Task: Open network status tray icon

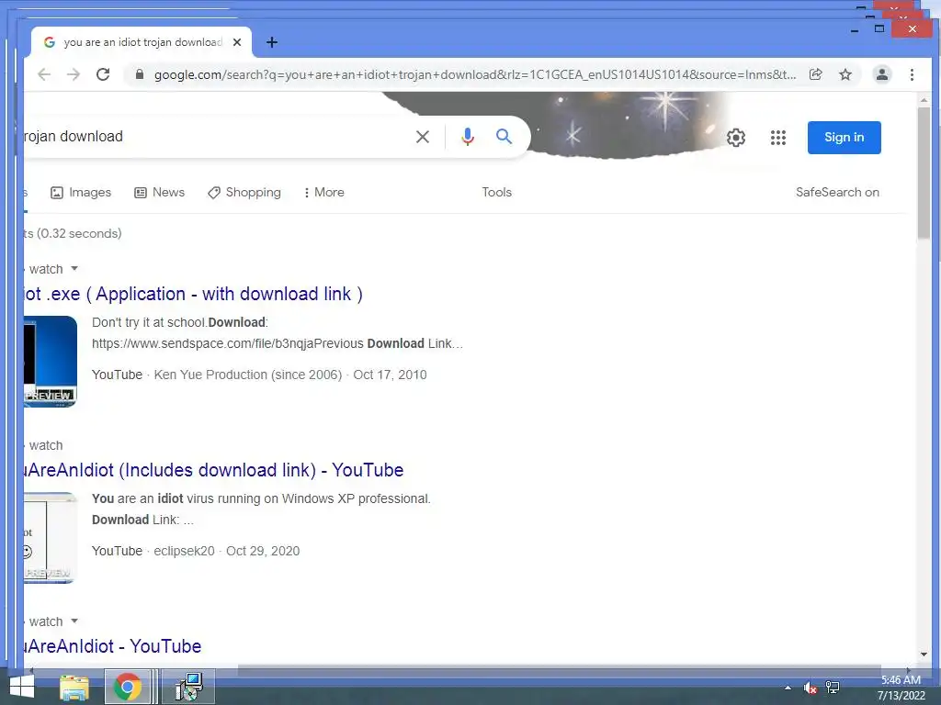Action: point(833,688)
